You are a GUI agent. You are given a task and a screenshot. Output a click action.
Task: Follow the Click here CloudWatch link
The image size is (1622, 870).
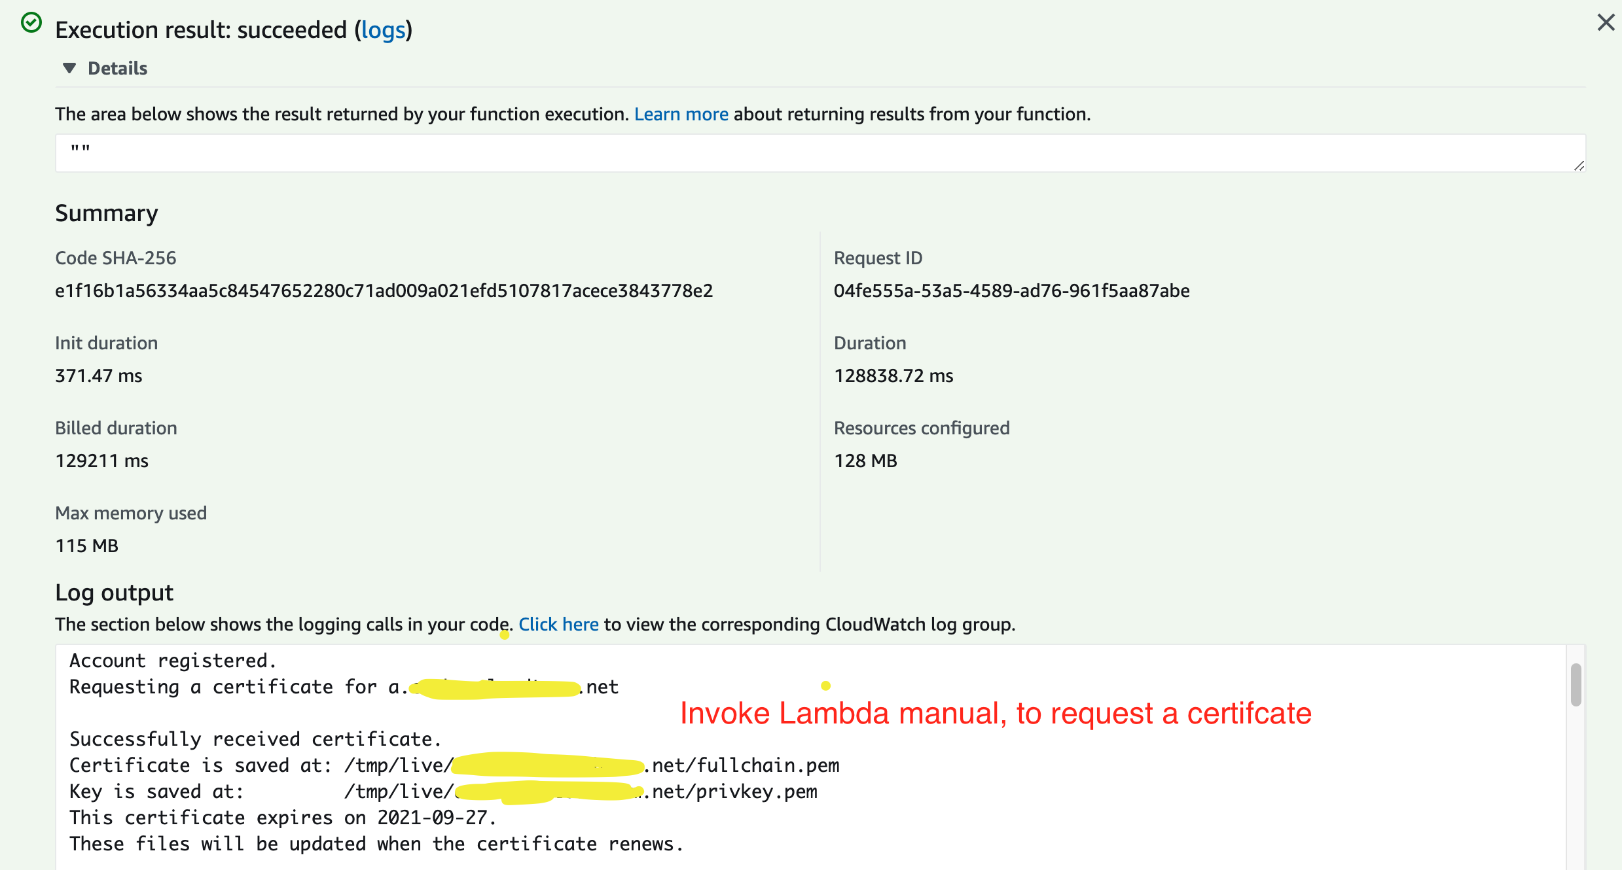click(x=558, y=624)
